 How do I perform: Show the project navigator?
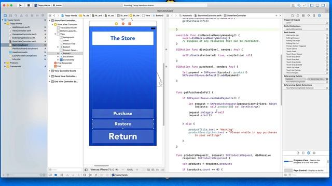pyautogui.click(x=5, y=16)
